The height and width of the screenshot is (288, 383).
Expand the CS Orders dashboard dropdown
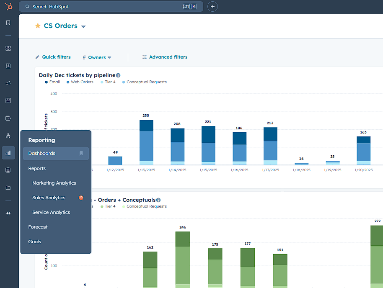pyautogui.click(x=83, y=26)
